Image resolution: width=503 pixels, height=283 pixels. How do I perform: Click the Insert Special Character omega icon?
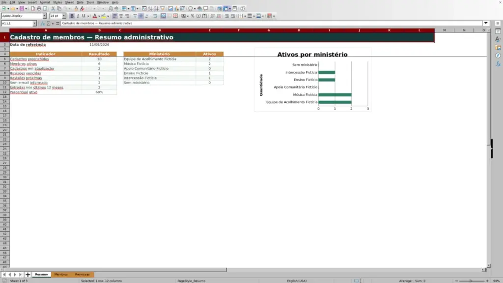click(191, 9)
